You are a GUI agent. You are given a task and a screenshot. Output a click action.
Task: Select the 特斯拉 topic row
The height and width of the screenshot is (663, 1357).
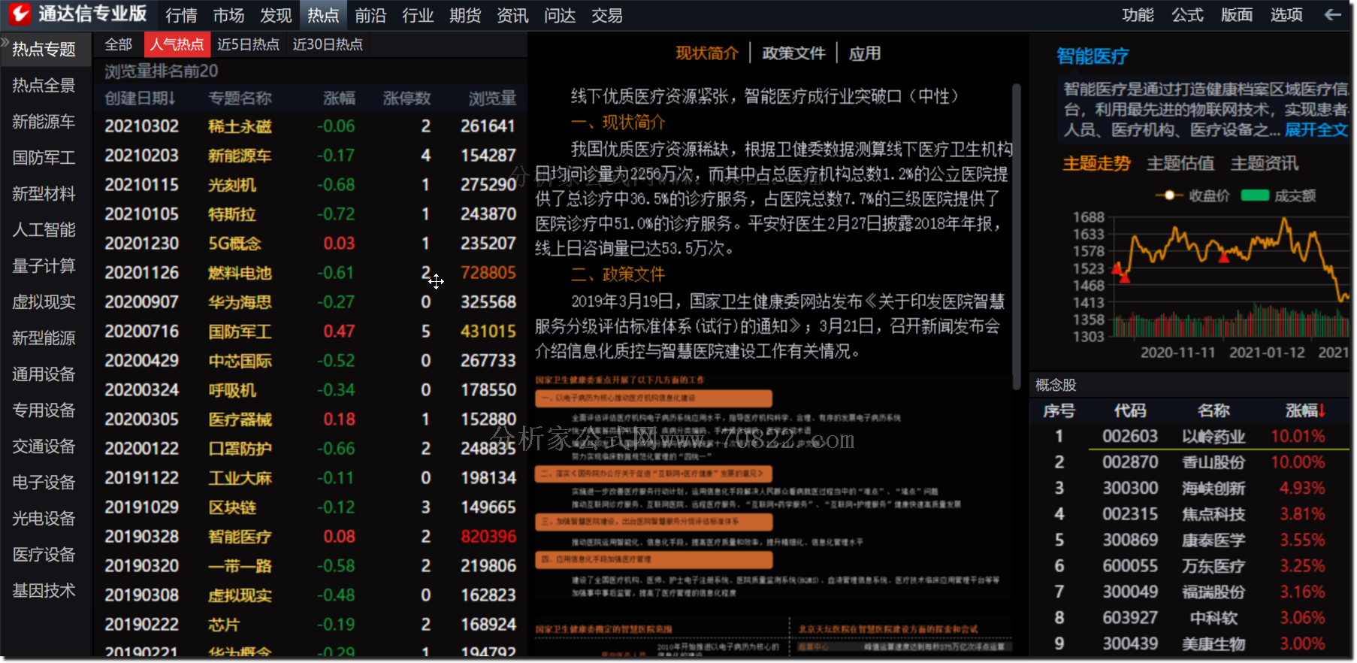pyautogui.click(x=310, y=214)
